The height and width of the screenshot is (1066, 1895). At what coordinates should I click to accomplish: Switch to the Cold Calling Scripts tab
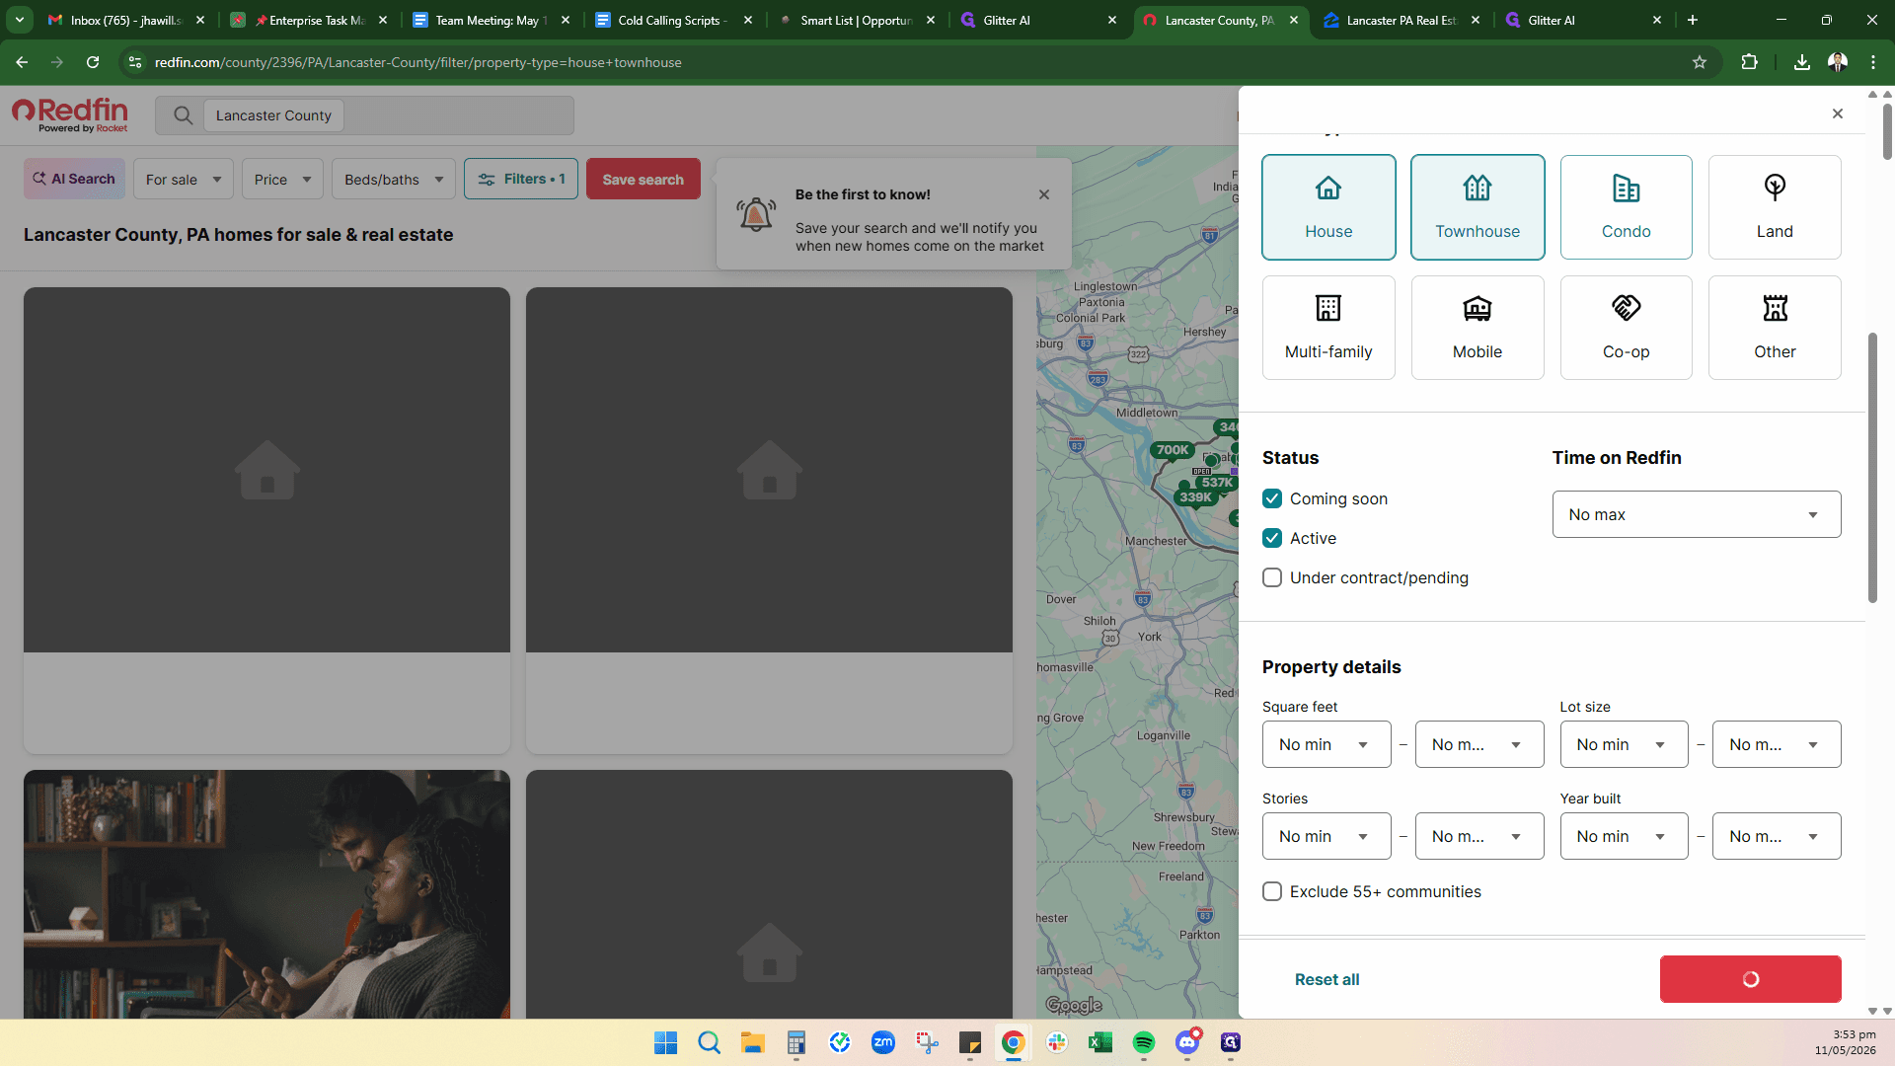pos(673,20)
